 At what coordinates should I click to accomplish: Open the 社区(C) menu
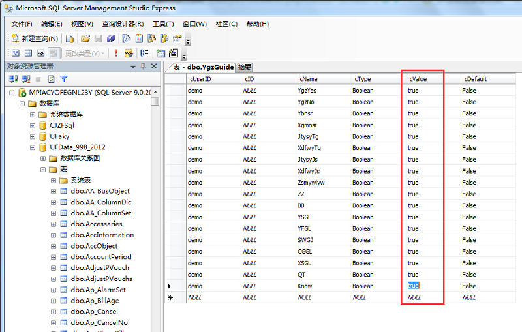[226, 24]
